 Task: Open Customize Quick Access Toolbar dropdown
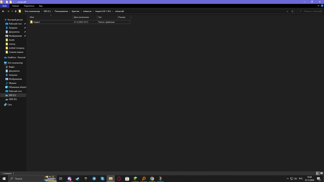pos(14,2)
